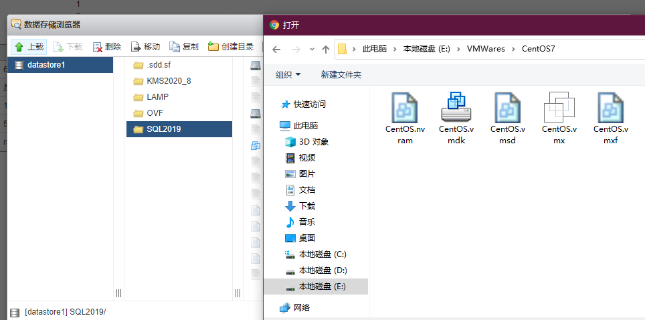Go back in the Open dialog
The width and height of the screenshot is (645, 320).
[x=276, y=50]
